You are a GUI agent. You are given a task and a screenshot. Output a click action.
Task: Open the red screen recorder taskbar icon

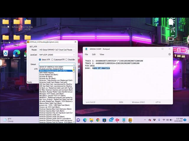point(118,120)
